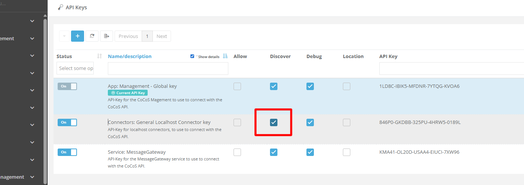Check Location for Connectors Localhost Connector key
524x185 pixels.
pyautogui.click(x=347, y=122)
